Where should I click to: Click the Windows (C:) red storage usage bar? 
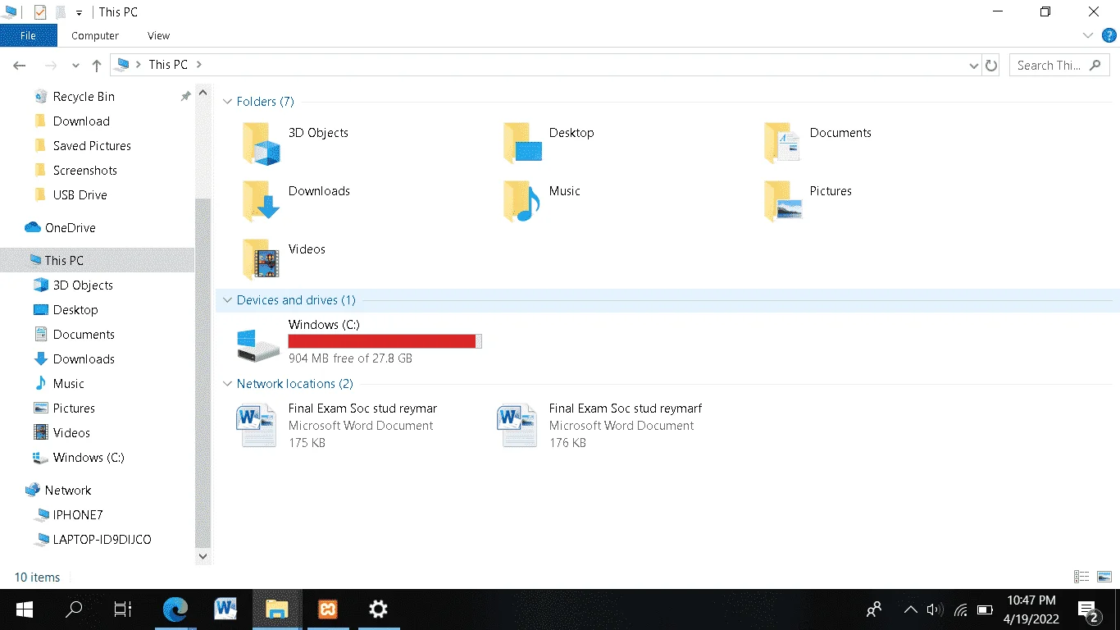[385, 341]
